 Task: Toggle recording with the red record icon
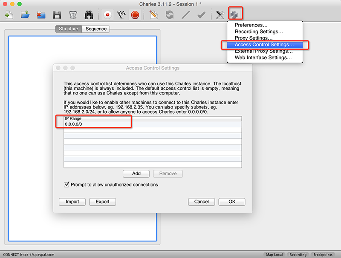coord(108,15)
